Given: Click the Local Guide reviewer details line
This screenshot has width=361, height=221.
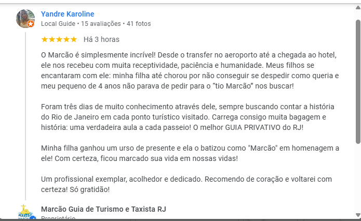Looking at the screenshot, I should pos(96,24).
